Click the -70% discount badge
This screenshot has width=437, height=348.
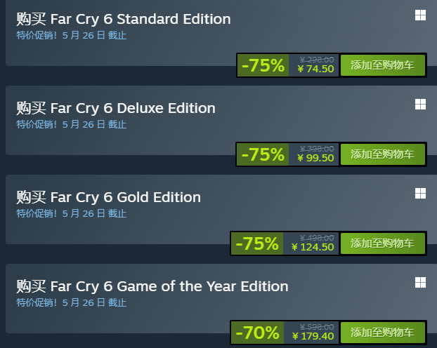point(257,332)
